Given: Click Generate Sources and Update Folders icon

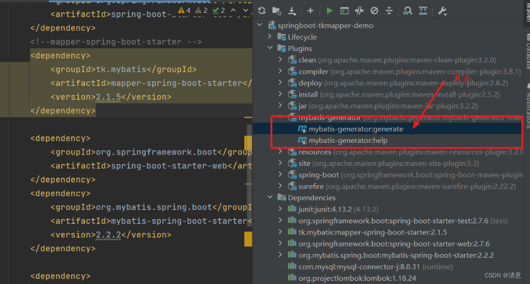Looking at the screenshot, I should click(x=277, y=11).
